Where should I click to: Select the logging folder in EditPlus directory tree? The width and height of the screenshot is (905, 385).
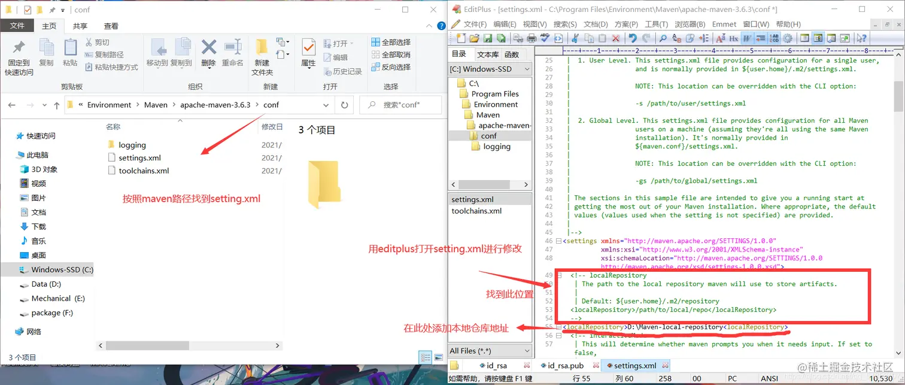coord(491,146)
